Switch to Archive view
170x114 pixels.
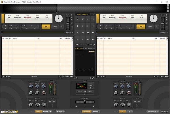click(46, 111)
